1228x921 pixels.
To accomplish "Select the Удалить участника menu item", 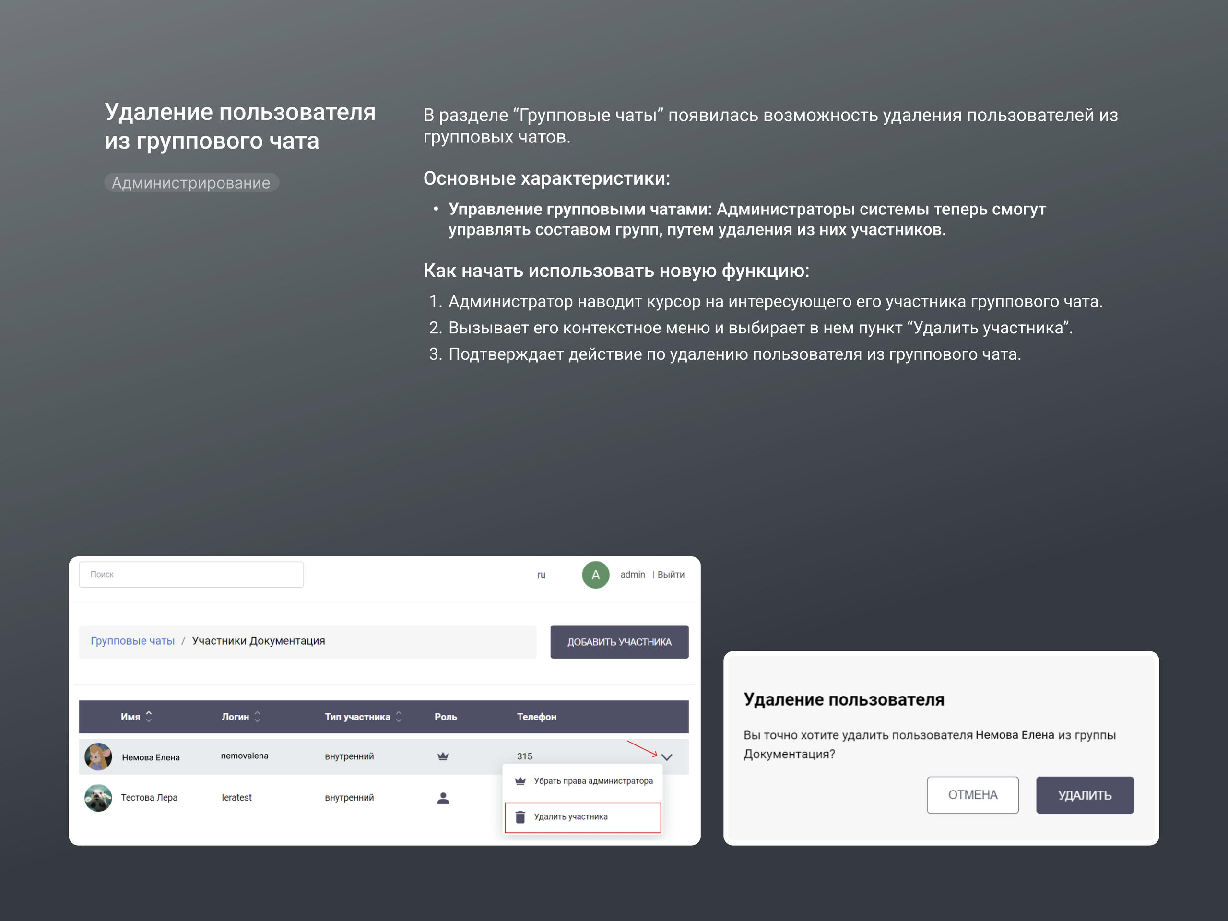I will 583,817.
